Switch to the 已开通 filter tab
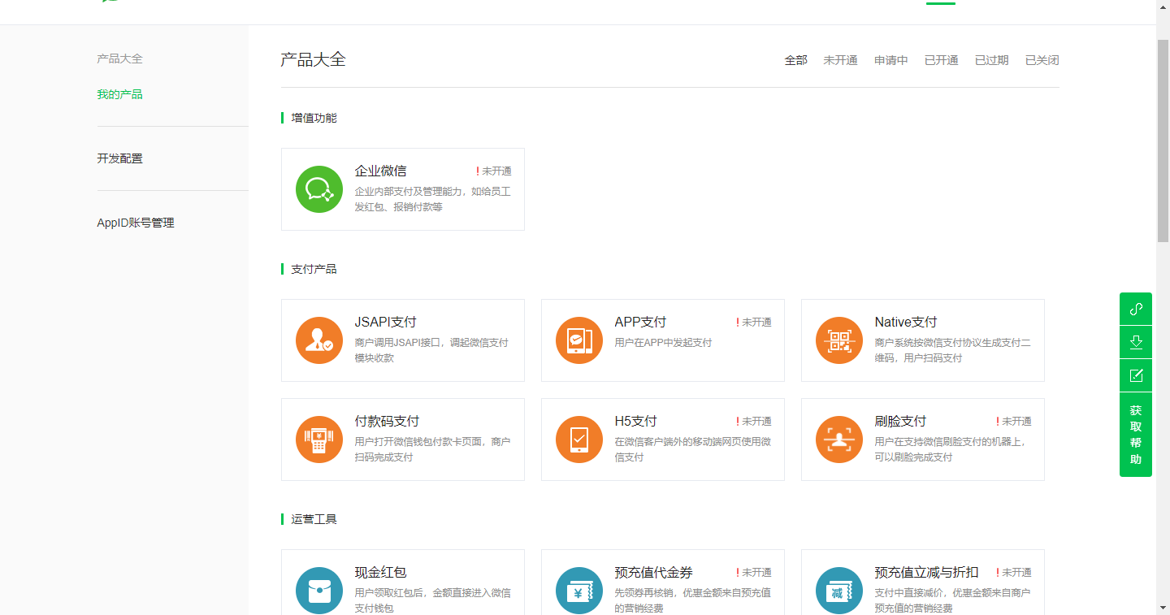This screenshot has width=1170, height=615. pyautogui.click(x=941, y=60)
